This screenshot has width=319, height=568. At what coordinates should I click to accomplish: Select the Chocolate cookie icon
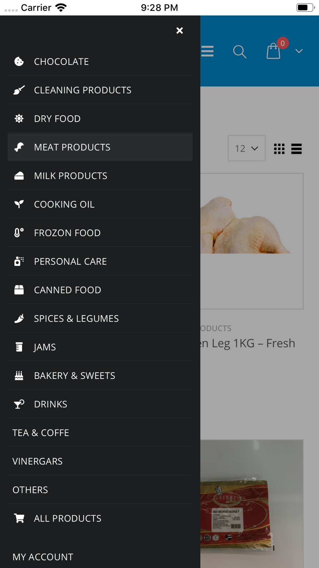tap(19, 61)
